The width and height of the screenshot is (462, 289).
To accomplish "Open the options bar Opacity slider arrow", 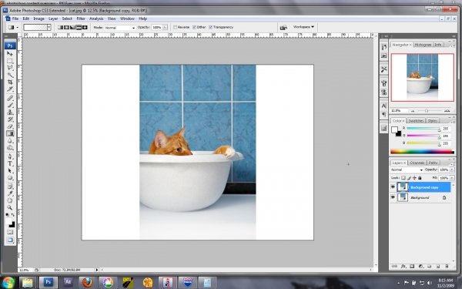I will [165, 28].
